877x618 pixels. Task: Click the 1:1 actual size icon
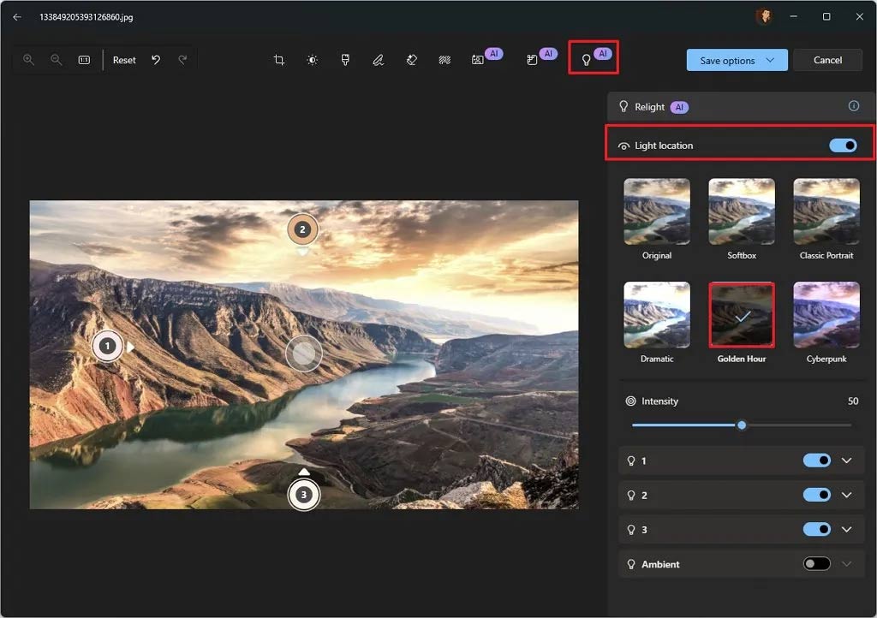(x=82, y=60)
